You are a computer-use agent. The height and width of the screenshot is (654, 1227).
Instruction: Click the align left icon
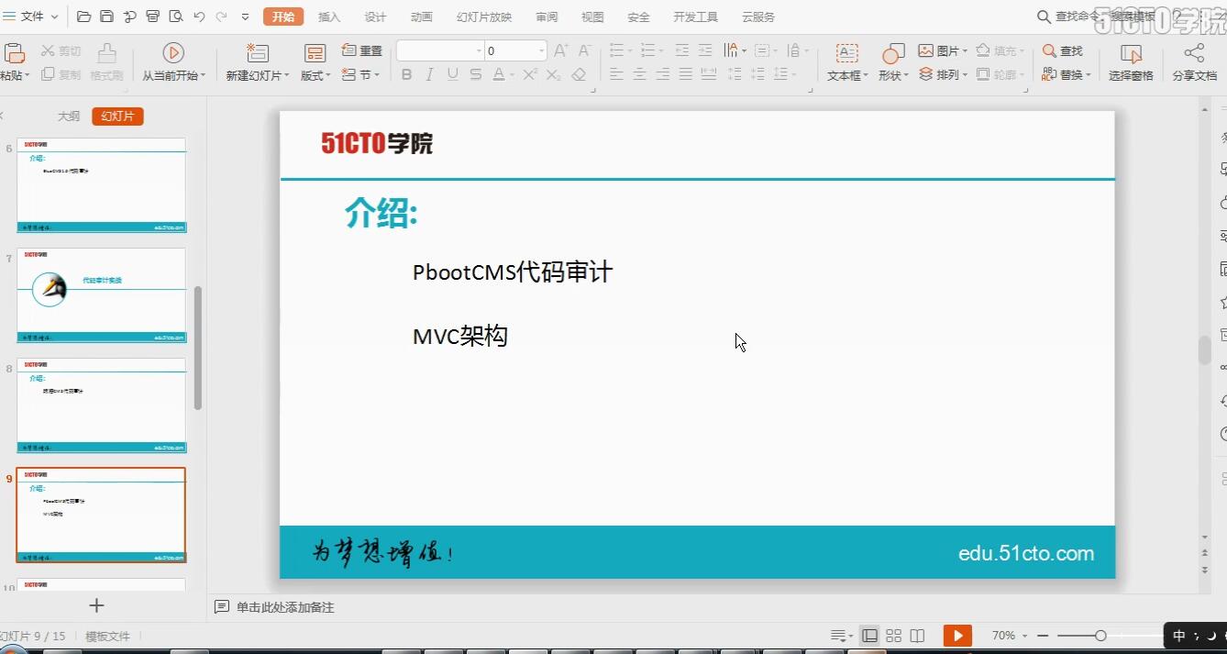point(616,75)
